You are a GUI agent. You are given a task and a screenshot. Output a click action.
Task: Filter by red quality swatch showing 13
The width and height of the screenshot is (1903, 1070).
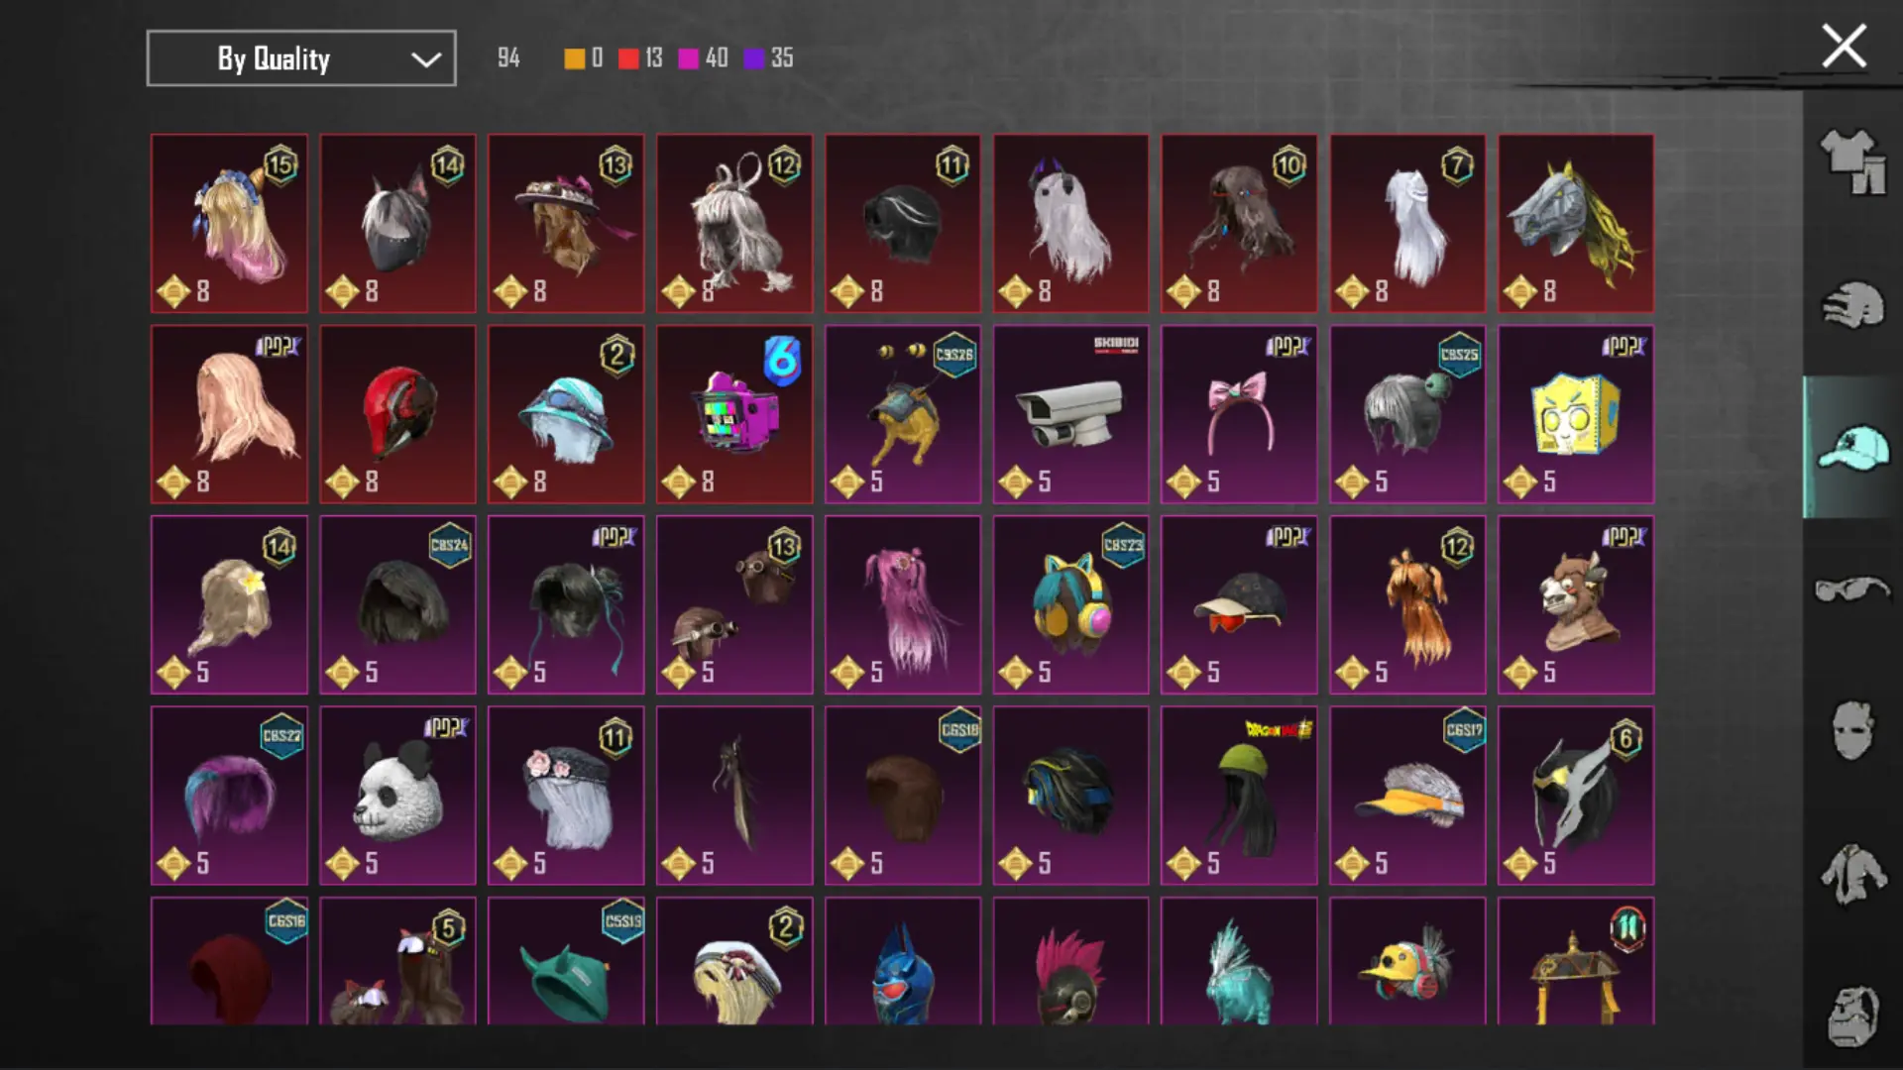tap(640, 58)
